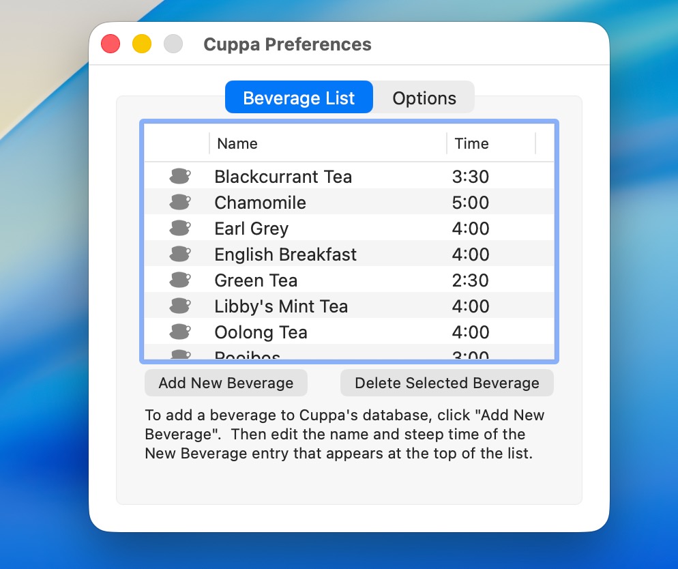Sort the list by Name column header
Screen dimensions: 678x569
237,143
